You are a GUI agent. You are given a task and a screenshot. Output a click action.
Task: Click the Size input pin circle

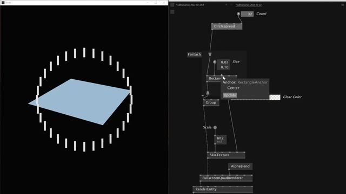coord(215,62)
